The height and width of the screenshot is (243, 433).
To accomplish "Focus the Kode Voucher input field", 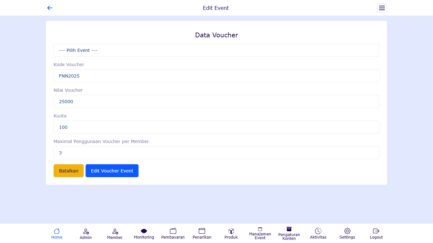I will pyautogui.click(x=216, y=76).
